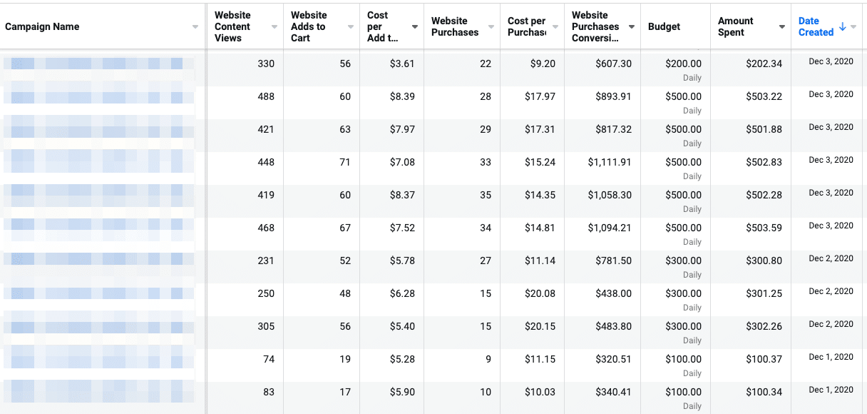Open the Campaign Name column dropdown arrow
This screenshot has width=867, height=414.
[196, 27]
